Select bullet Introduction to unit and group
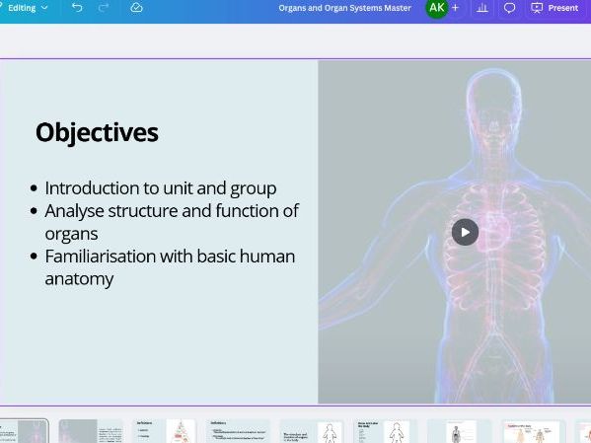This screenshot has height=443, width=591. point(161,188)
